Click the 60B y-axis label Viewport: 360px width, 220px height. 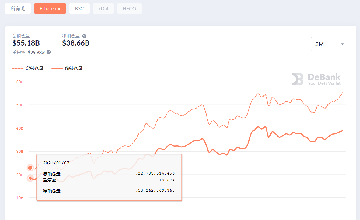(x=20, y=82)
